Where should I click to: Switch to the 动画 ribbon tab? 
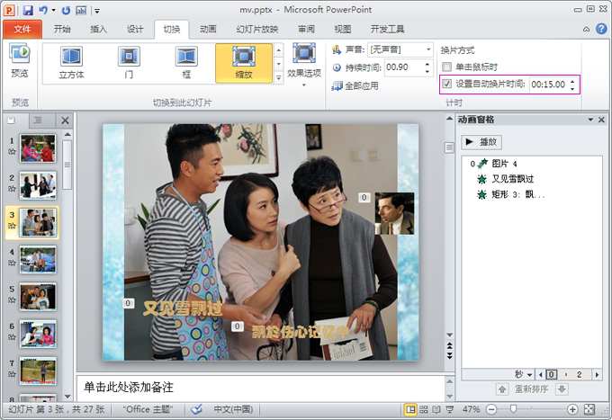(208, 30)
